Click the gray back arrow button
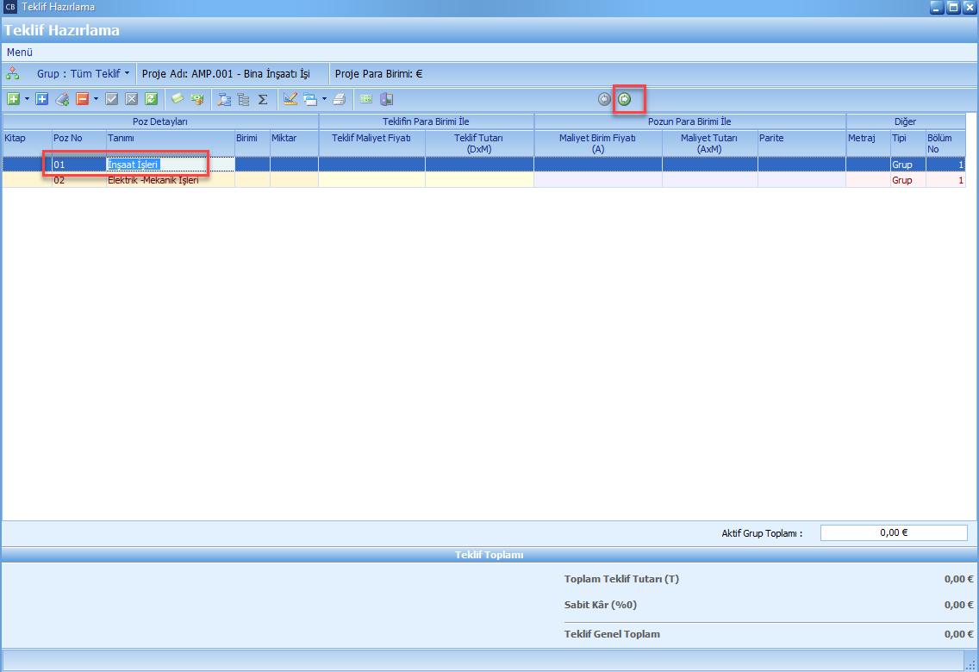The image size is (979, 672). [x=604, y=99]
